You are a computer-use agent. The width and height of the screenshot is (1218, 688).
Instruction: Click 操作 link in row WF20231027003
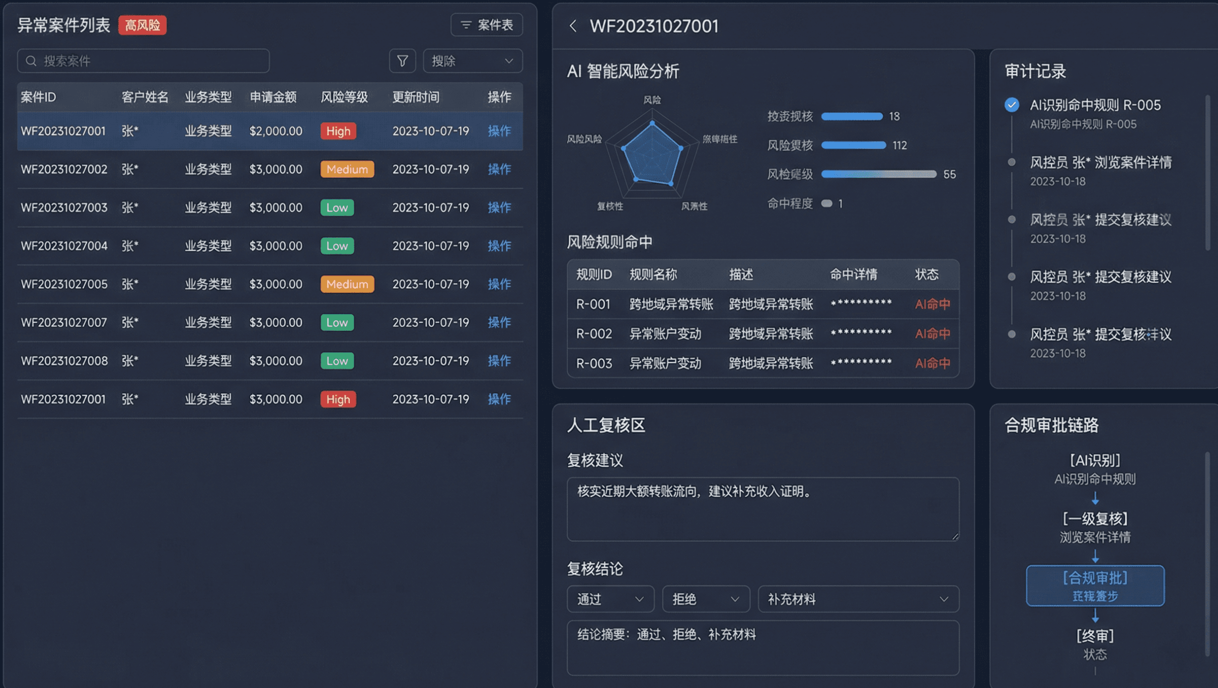click(499, 208)
